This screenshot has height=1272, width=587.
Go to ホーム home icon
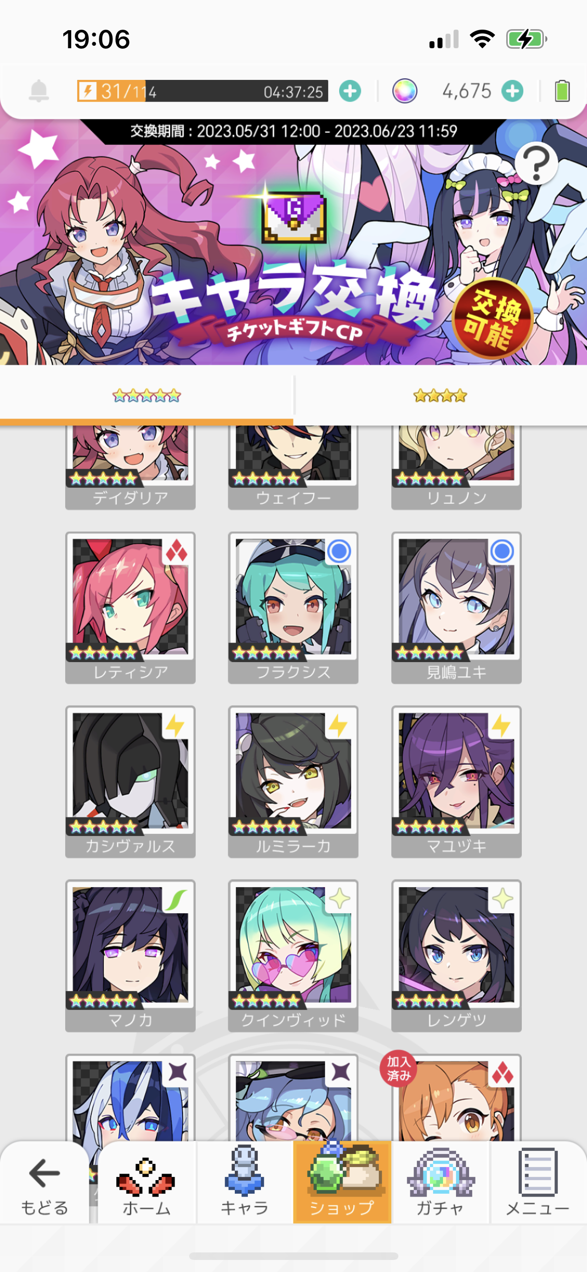point(146,1182)
